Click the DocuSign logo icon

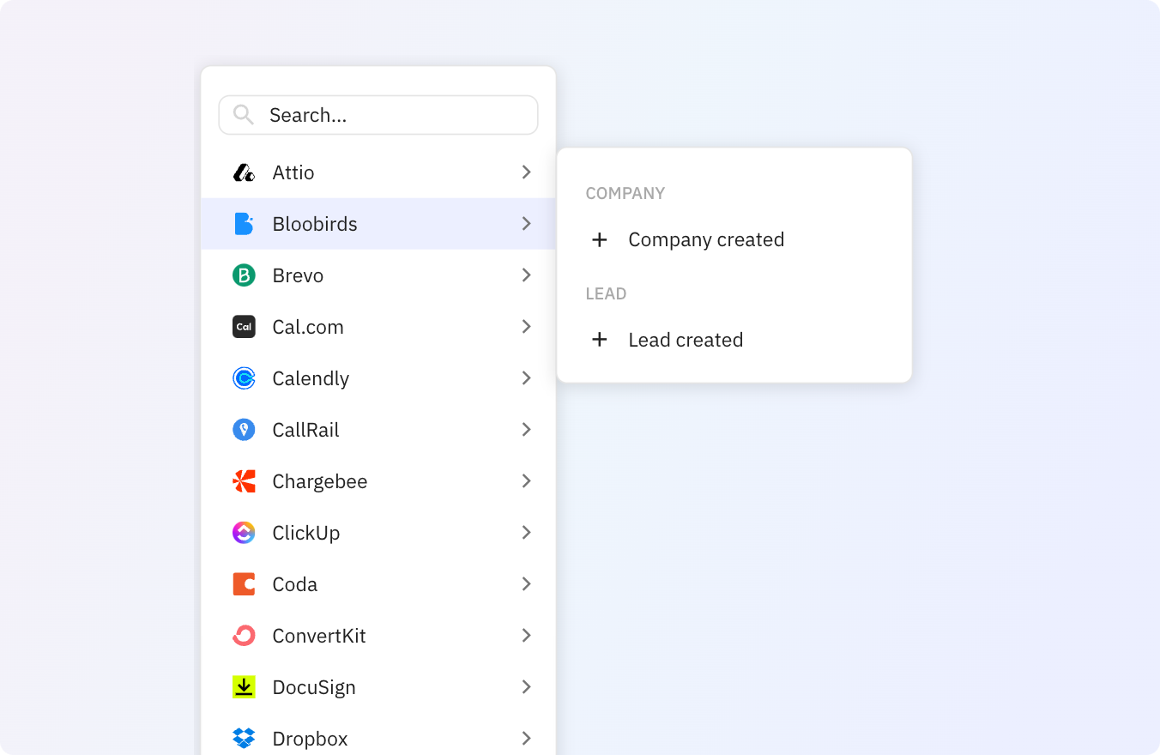tap(244, 687)
